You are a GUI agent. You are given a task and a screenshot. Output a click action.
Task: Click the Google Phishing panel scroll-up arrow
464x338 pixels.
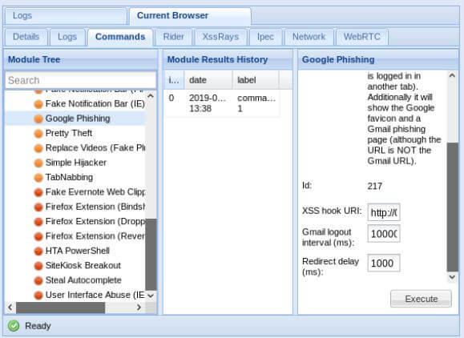(x=452, y=75)
